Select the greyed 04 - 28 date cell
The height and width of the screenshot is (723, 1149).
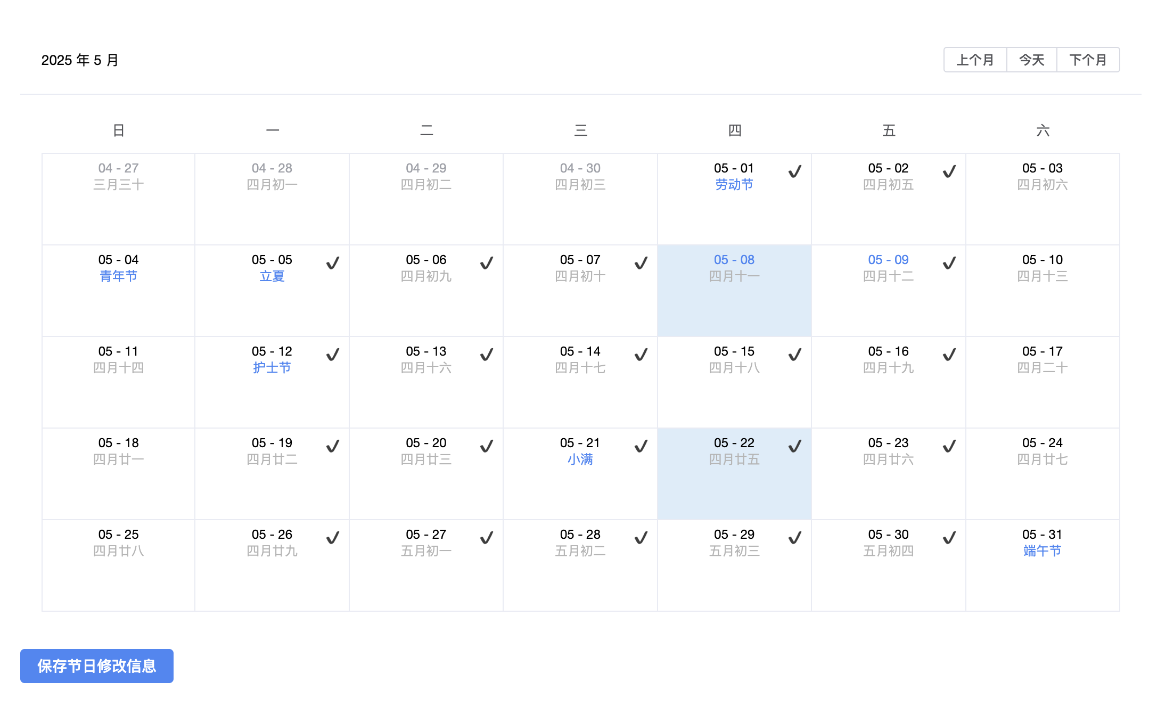[272, 199]
